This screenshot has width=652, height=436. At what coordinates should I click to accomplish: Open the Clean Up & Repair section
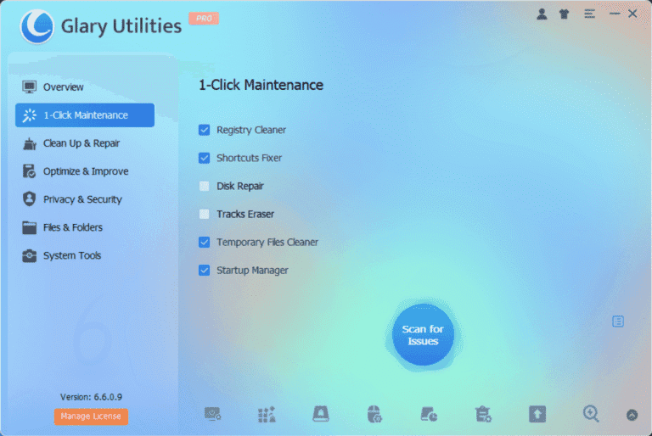point(85,143)
